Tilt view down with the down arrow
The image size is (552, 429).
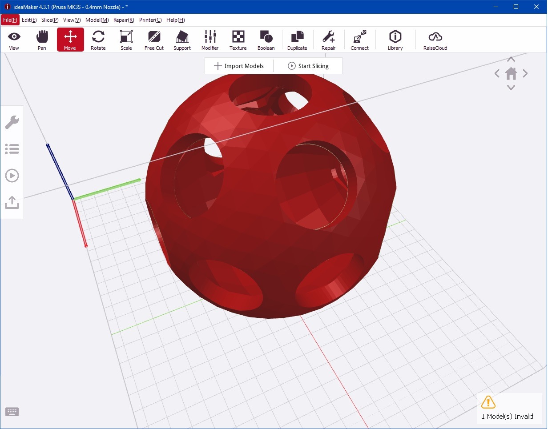point(511,87)
